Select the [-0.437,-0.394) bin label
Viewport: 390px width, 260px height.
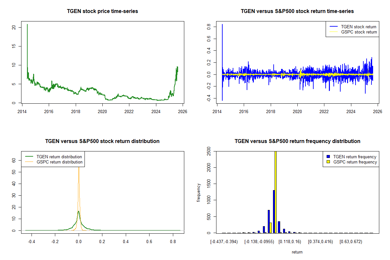coord(224,242)
